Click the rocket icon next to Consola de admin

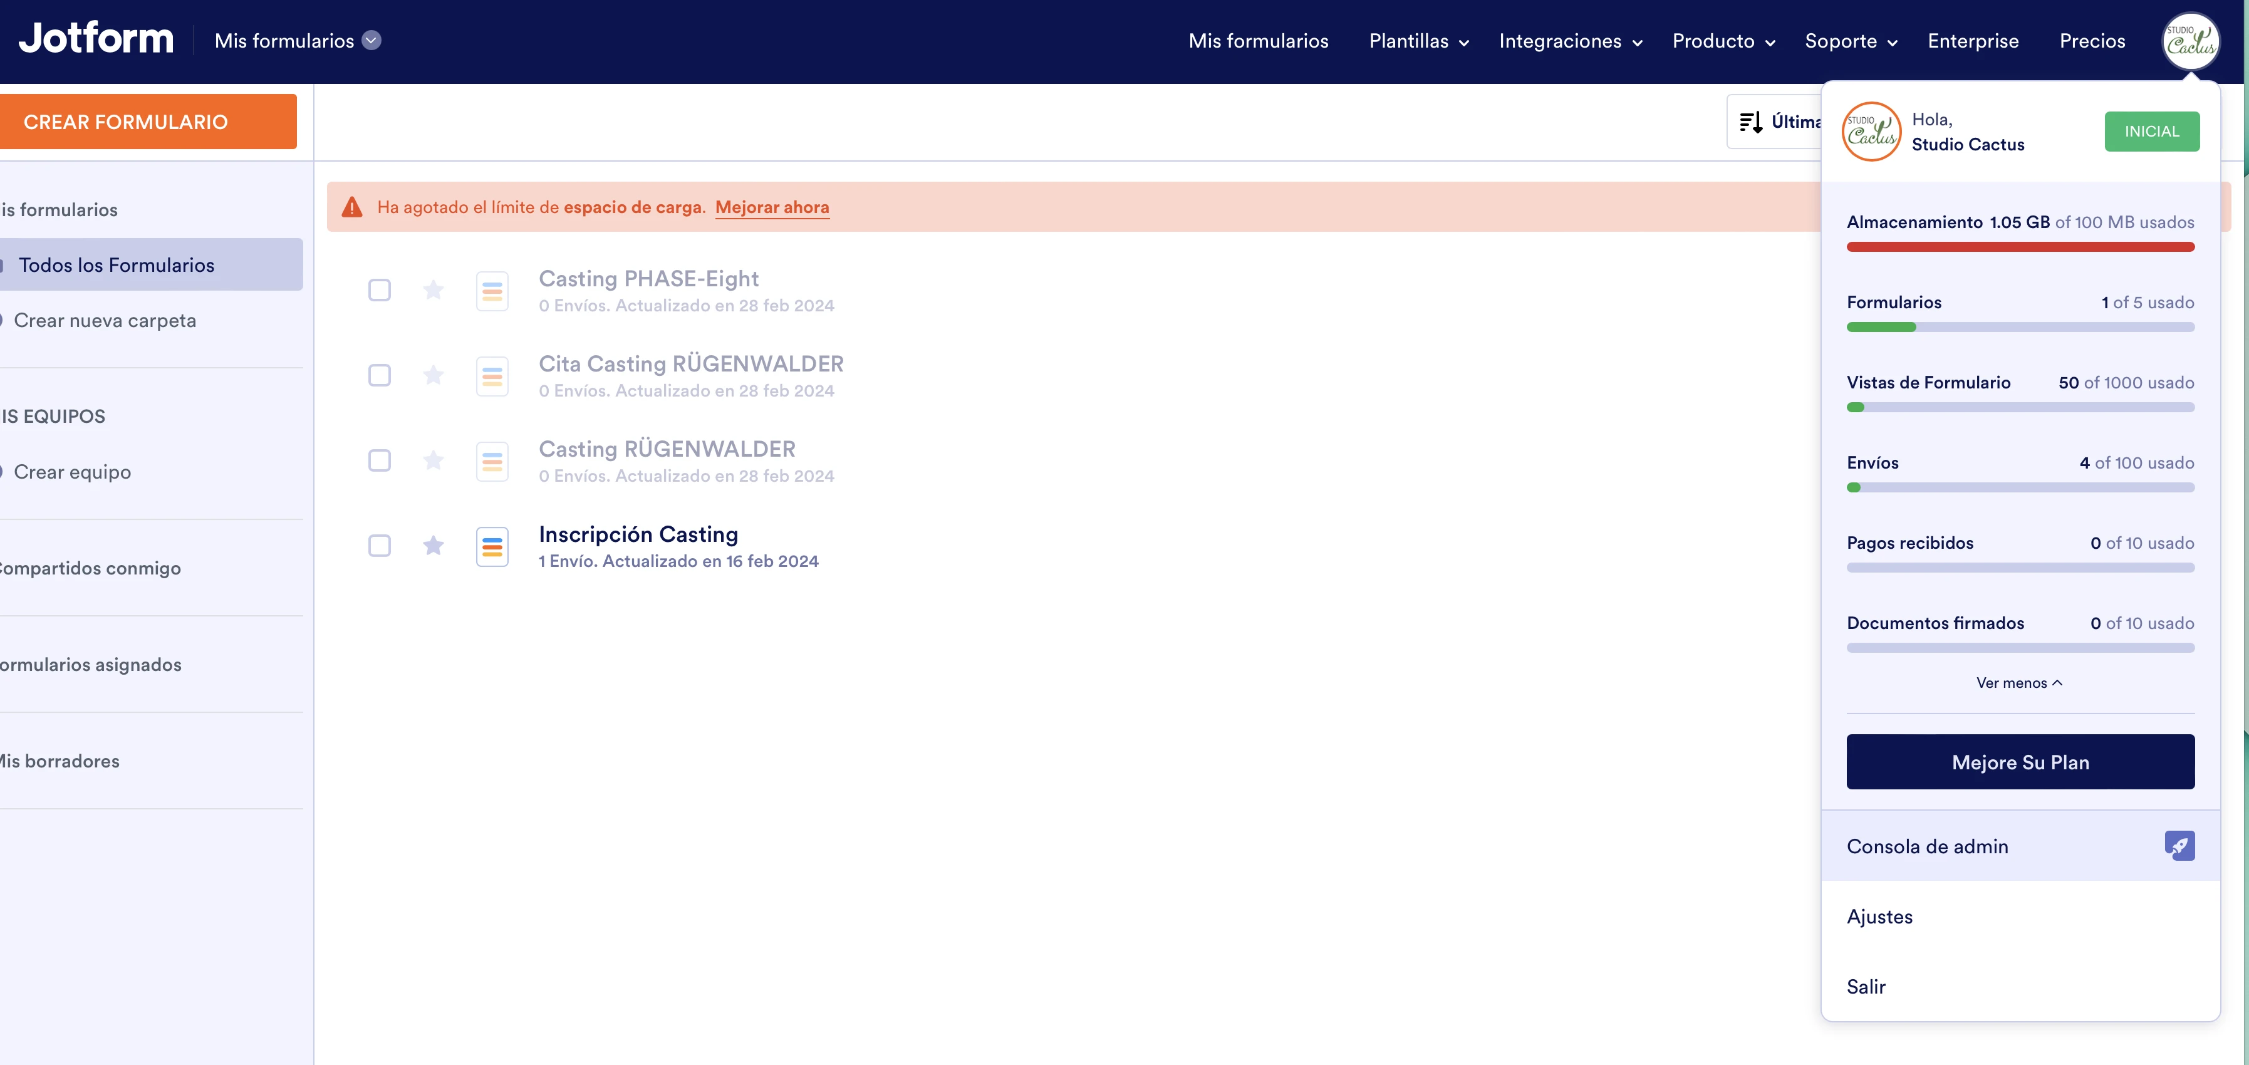[x=2180, y=845]
